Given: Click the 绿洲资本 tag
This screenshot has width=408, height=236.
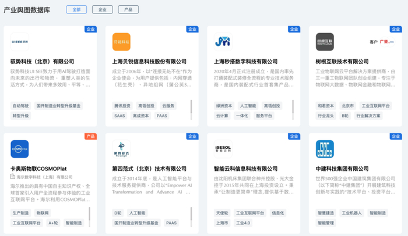Looking at the screenshot, I should pyautogui.click(x=224, y=106).
